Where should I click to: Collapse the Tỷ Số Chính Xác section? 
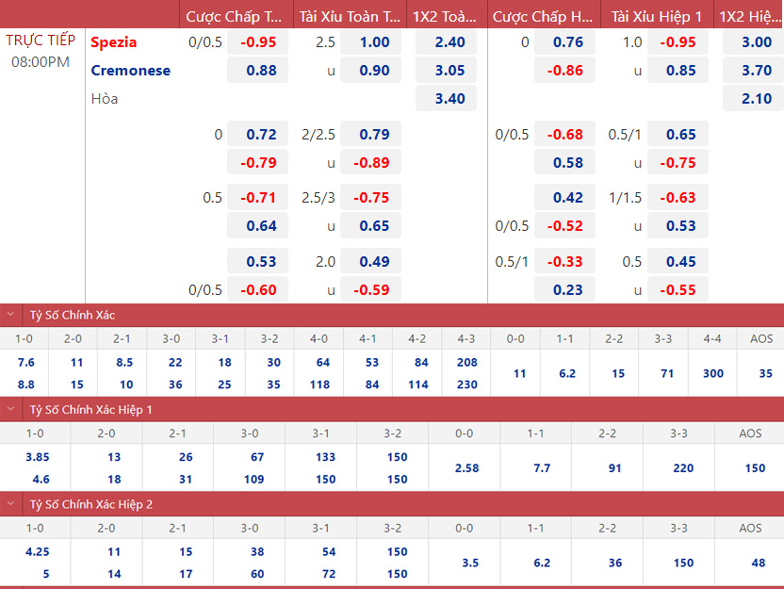tap(10, 315)
